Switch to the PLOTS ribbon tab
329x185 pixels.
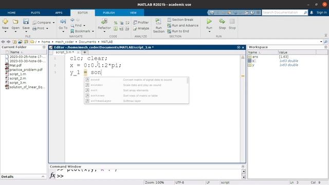pos(35,13)
